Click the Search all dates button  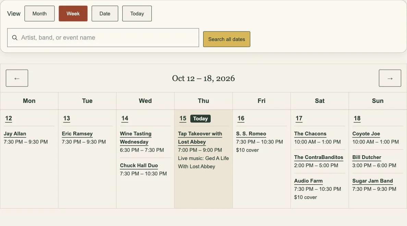click(226, 39)
